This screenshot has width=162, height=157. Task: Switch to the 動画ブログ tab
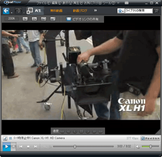(80, 11)
